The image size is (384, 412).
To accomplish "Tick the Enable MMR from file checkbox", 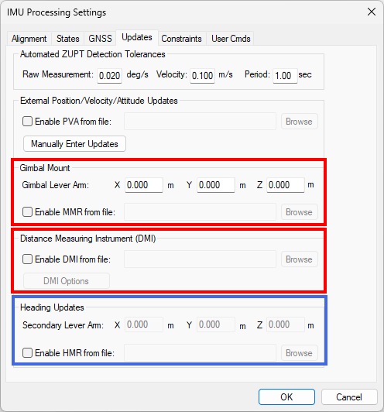I will [x=27, y=211].
